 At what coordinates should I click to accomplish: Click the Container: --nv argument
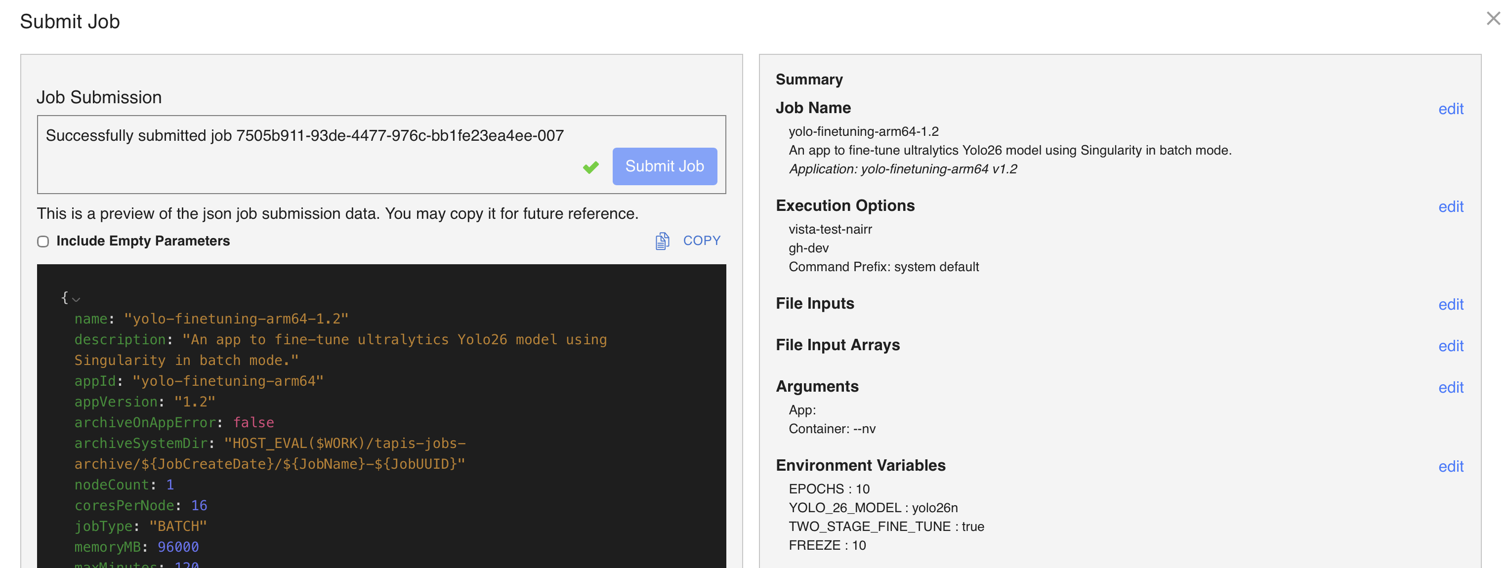point(832,429)
